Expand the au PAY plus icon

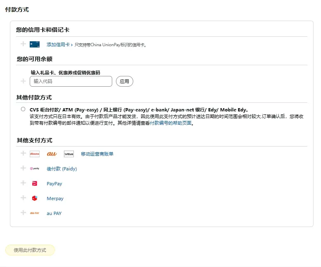24,213
